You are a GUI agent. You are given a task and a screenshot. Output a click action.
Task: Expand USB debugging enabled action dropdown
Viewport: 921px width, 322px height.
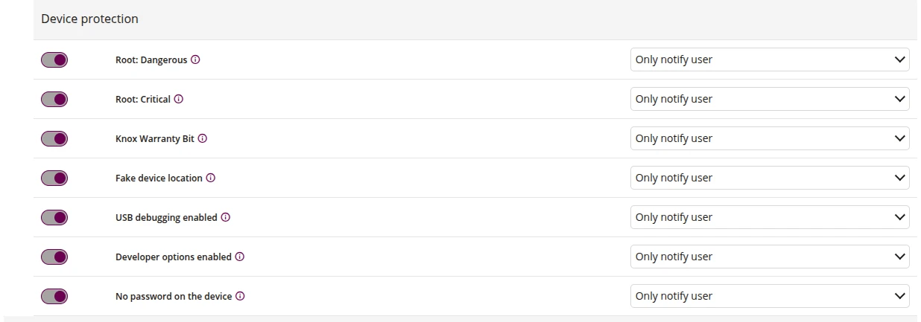(770, 217)
